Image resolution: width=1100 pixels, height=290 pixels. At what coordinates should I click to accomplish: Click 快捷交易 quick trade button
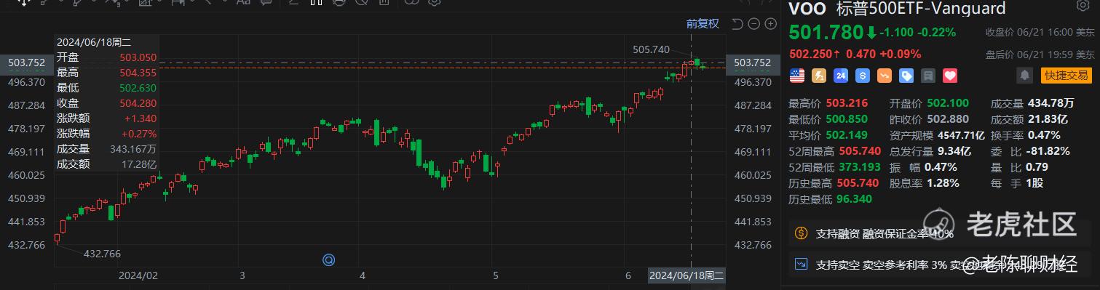[x=1066, y=75]
